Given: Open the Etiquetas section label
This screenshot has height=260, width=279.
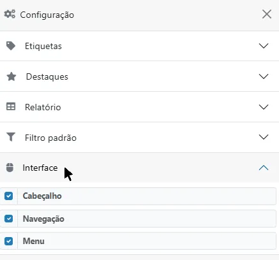Looking at the screenshot, I should pyautogui.click(x=43, y=46).
